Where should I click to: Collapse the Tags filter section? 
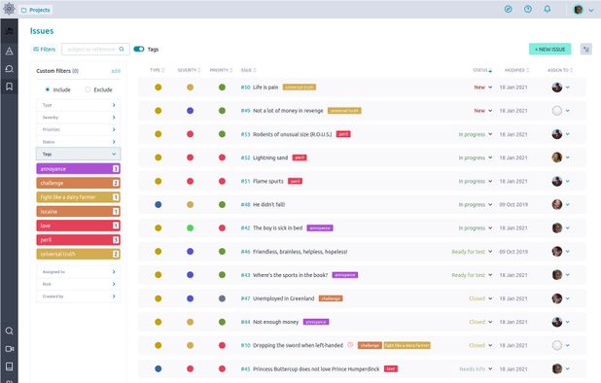click(x=78, y=154)
